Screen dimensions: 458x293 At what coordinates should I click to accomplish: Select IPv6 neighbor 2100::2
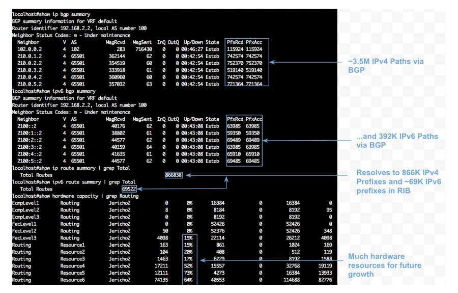[x=27, y=126]
